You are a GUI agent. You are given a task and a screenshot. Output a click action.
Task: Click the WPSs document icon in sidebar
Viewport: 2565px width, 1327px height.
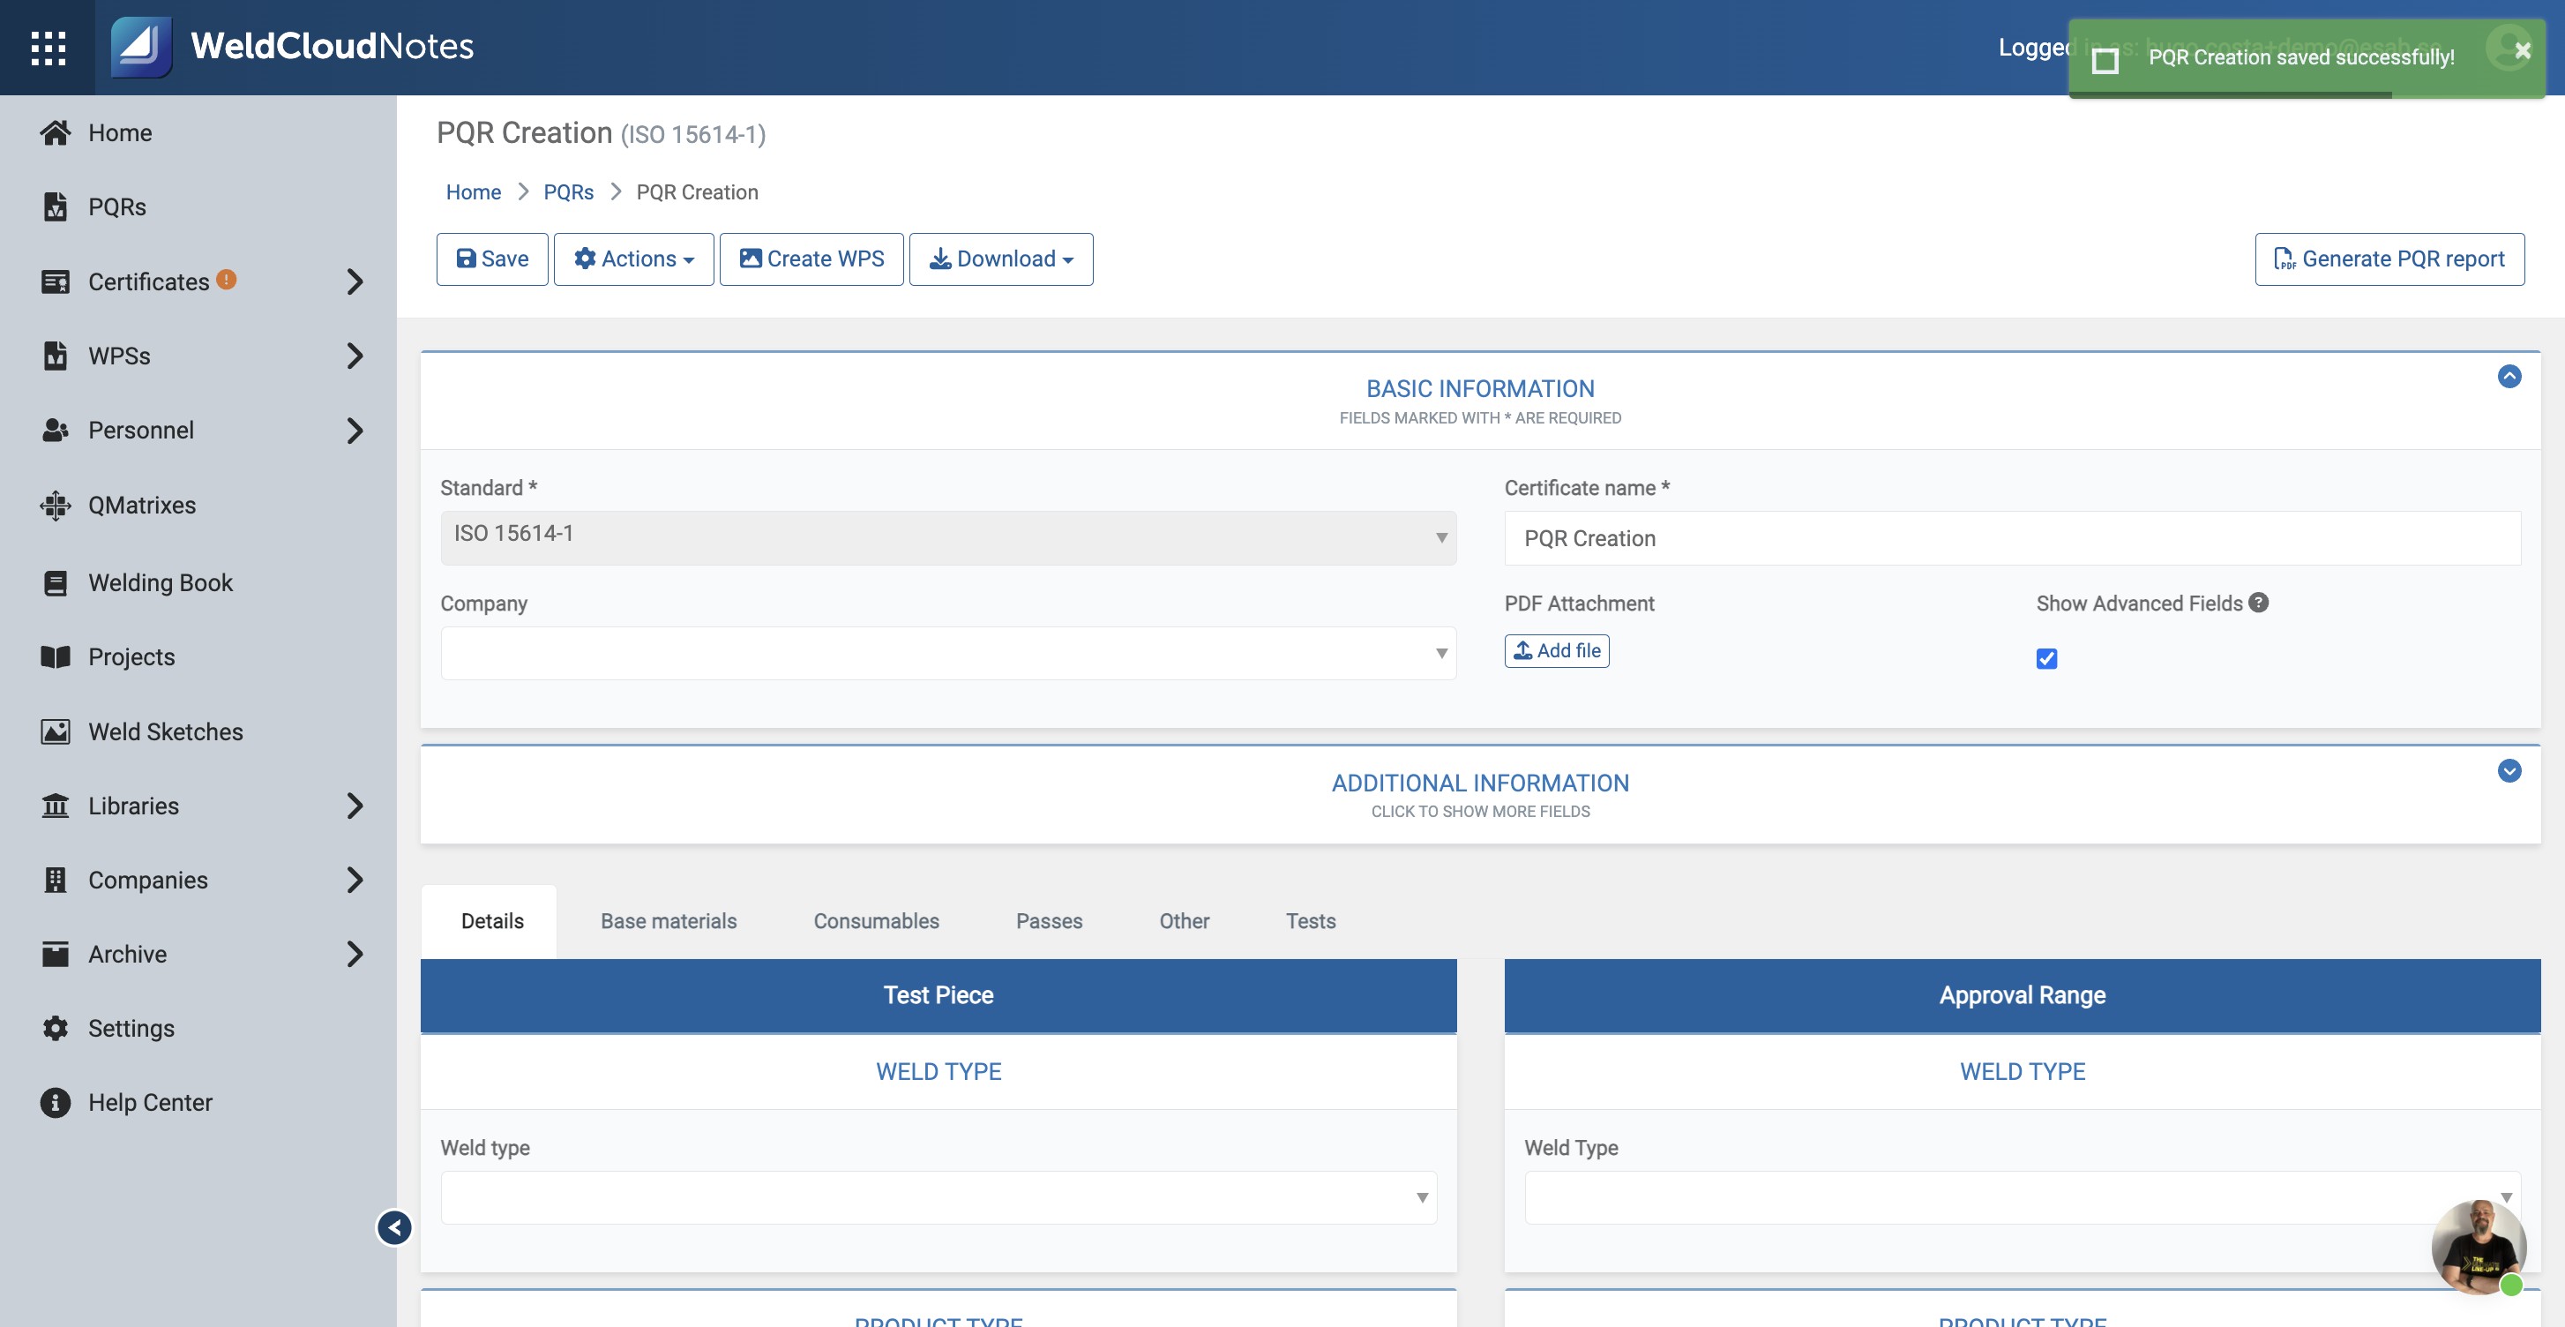(x=55, y=356)
